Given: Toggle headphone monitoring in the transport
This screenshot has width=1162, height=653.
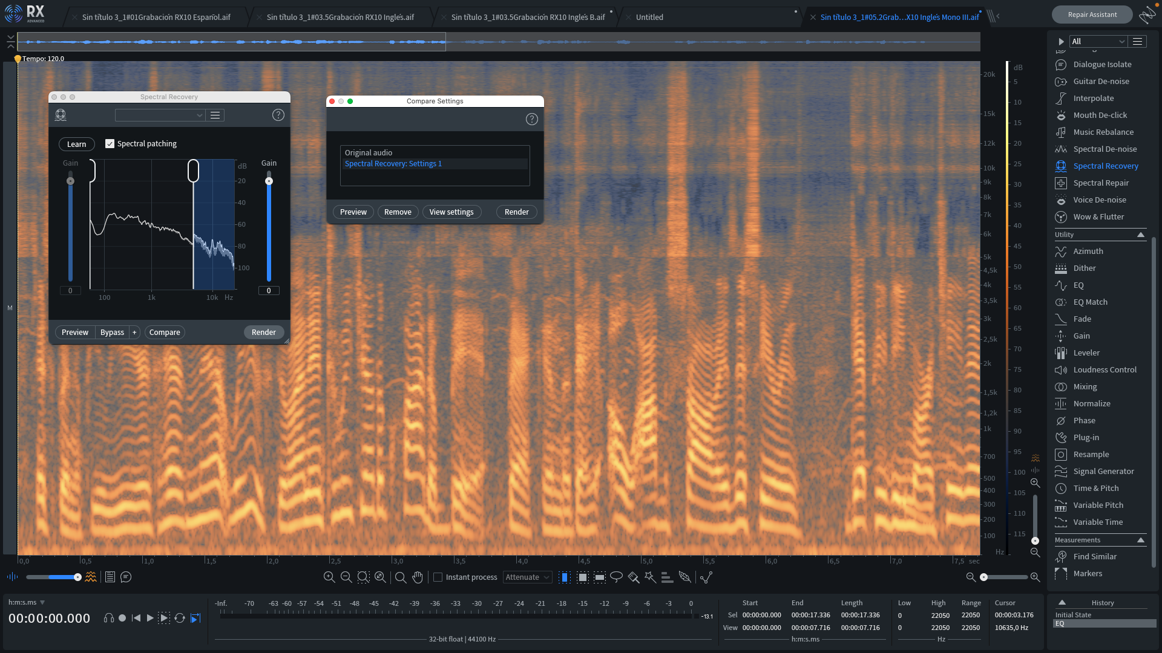Looking at the screenshot, I should (x=109, y=618).
